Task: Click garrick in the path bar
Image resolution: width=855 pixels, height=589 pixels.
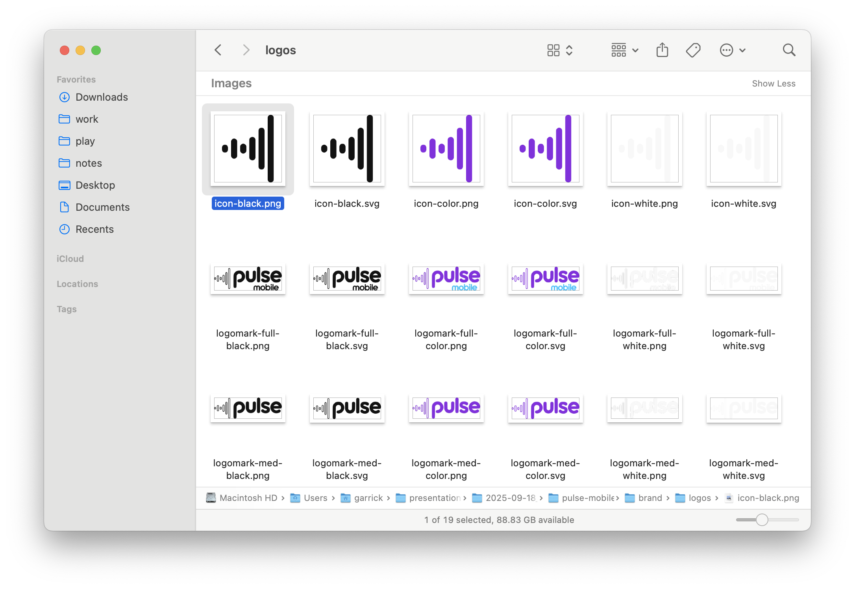Action: (368, 498)
